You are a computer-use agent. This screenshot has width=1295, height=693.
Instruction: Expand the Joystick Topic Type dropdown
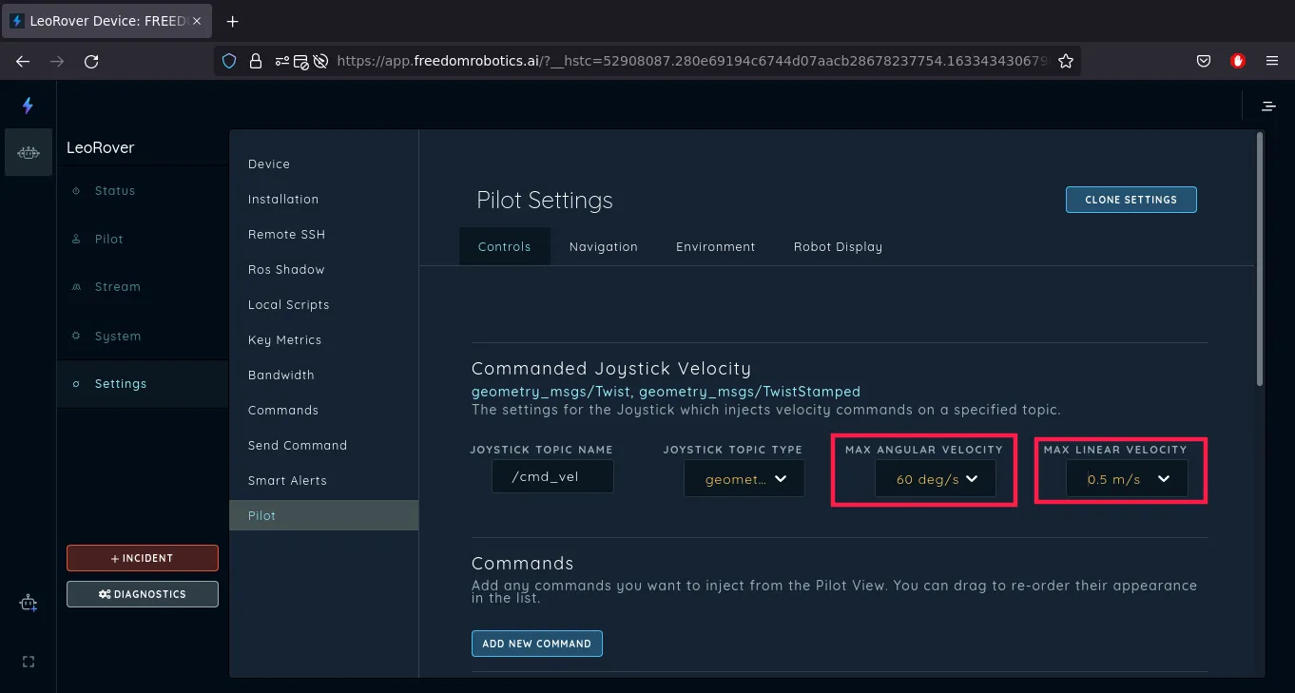[x=744, y=479]
